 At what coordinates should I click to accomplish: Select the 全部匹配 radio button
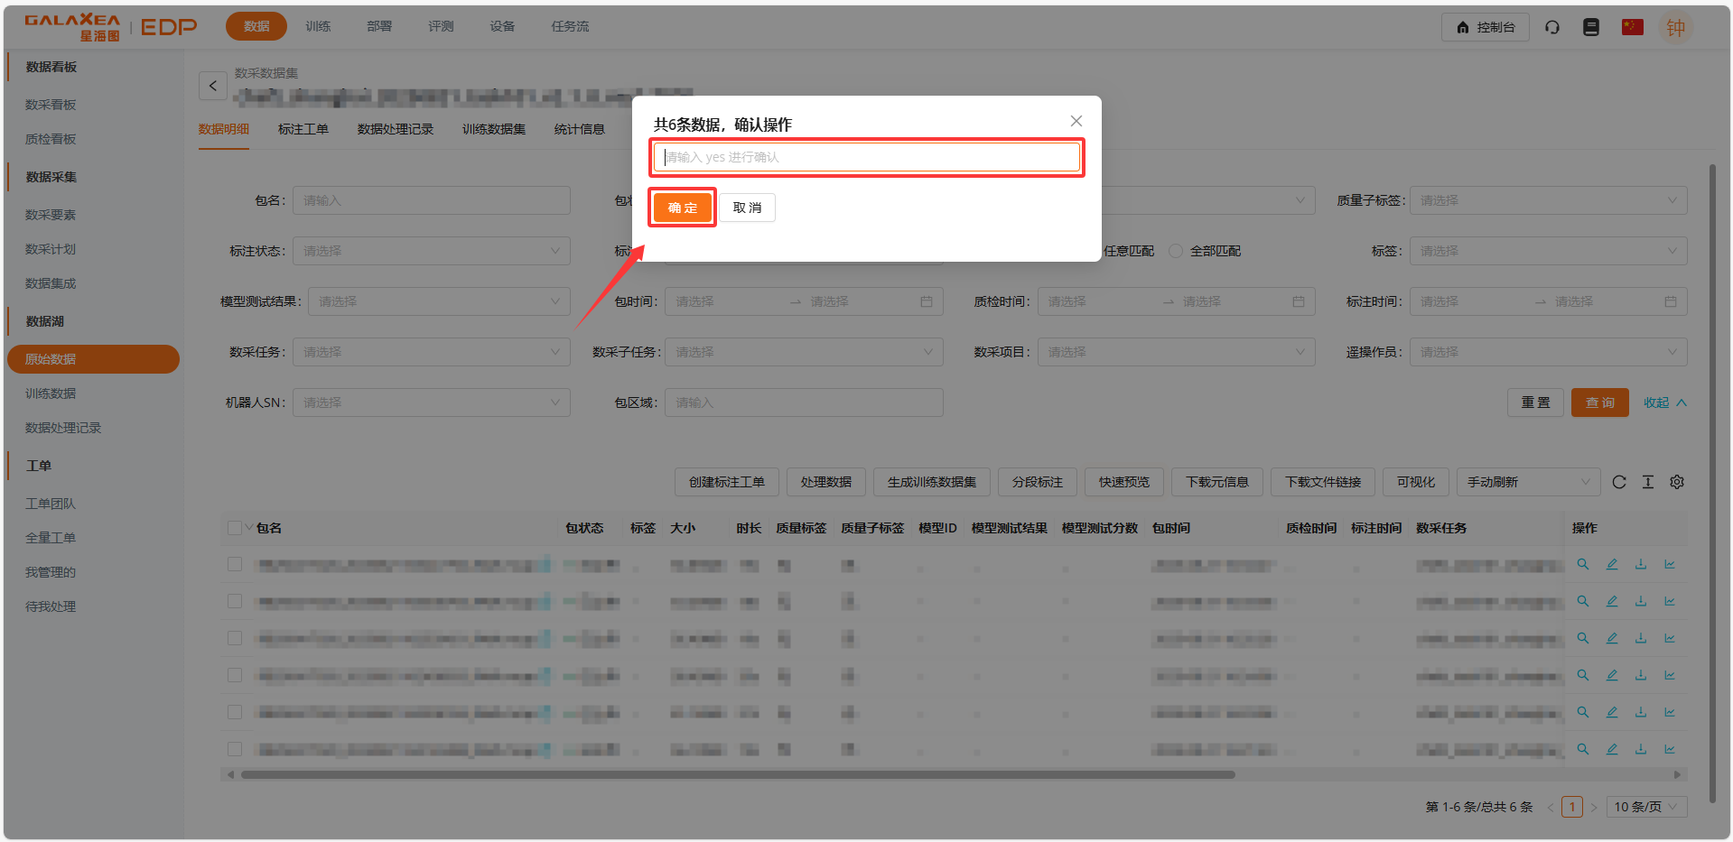1176,251
